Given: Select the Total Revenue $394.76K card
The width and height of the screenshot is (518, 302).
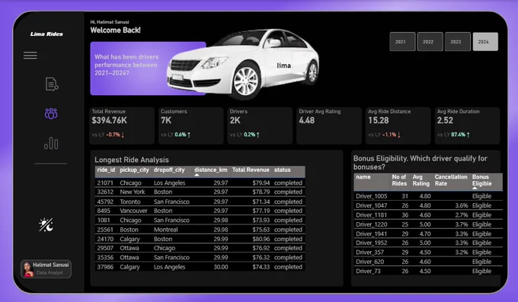Looking at the screenshot, I should 122,126.
